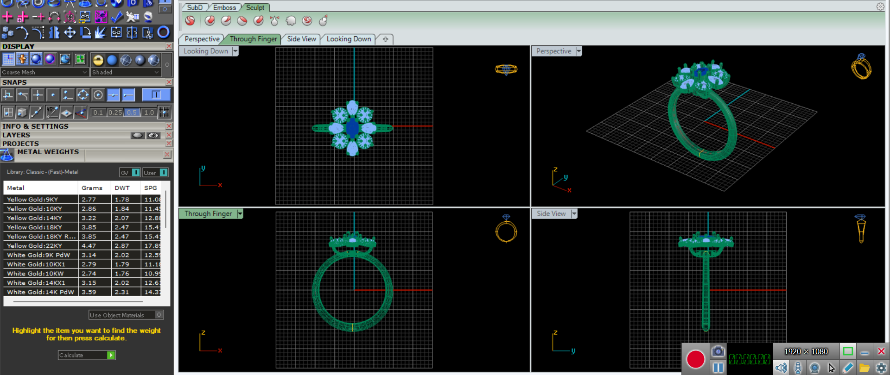Set the snap grid value to 0.25
Screen dimensions: 890x375
[115, 112]
